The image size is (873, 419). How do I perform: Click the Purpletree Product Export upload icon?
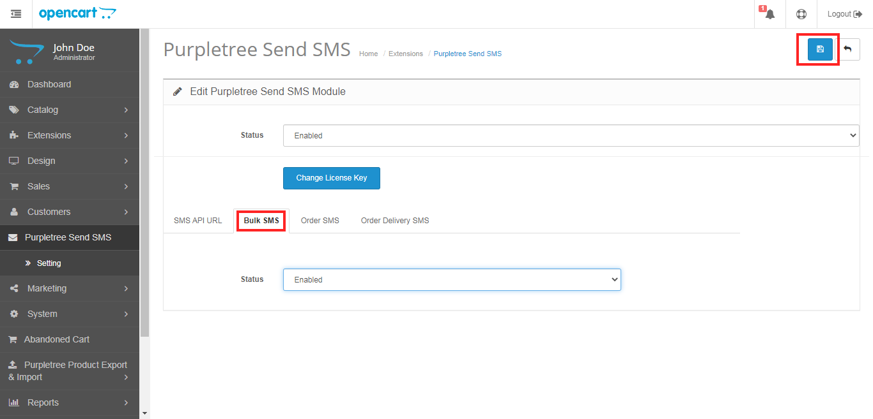pos(13,365)
